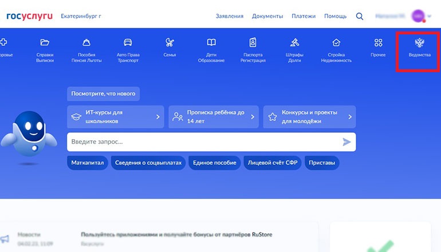
Task: Click the Семья stroller icon
Action: [170, 43]
